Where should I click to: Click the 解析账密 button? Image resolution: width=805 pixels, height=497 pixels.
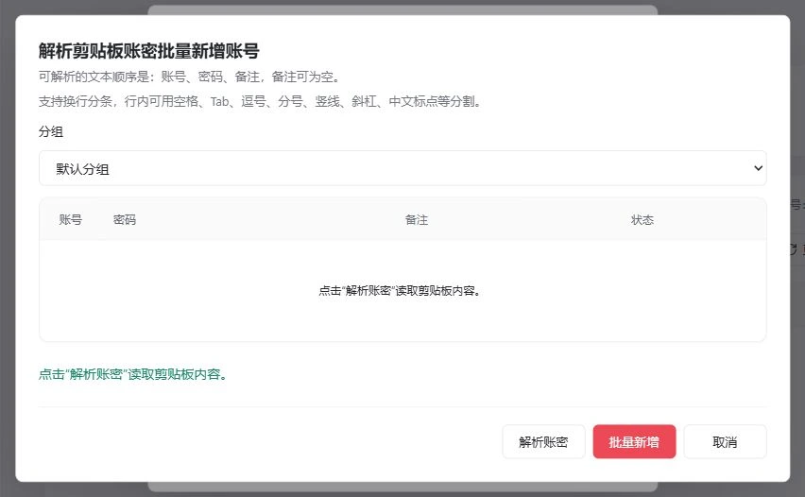tap(543, 441)
